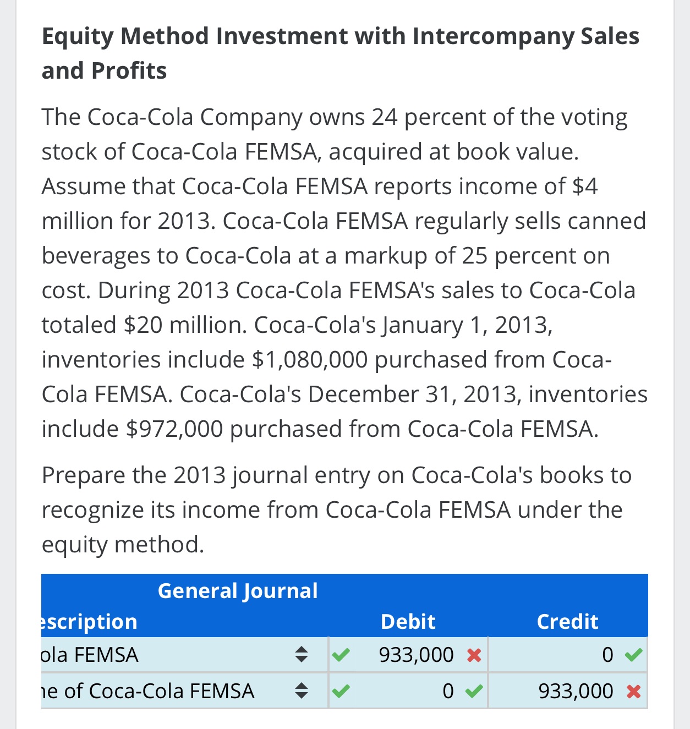Click the red X next to the 933,000 credit
Screen dimensions: 690x729
633,692
